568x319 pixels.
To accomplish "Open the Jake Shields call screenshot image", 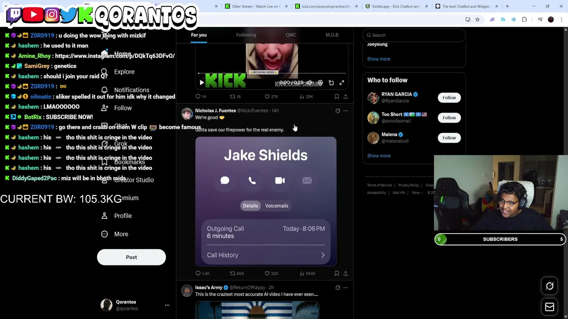I will pos(266,201).
